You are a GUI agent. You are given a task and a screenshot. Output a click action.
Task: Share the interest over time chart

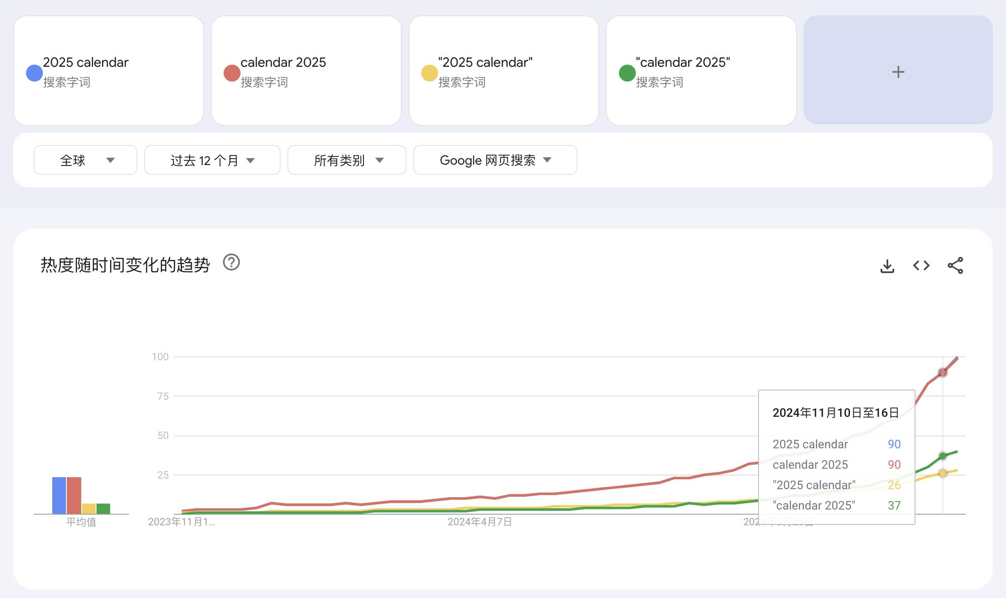click(955, 266)
